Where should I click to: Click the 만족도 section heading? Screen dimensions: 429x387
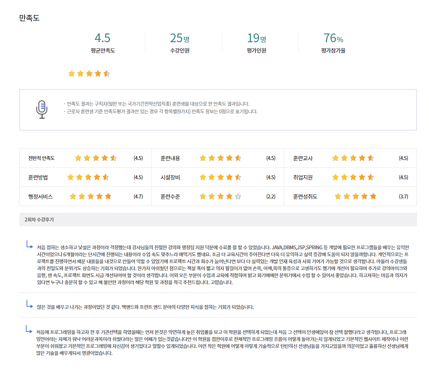29,18
